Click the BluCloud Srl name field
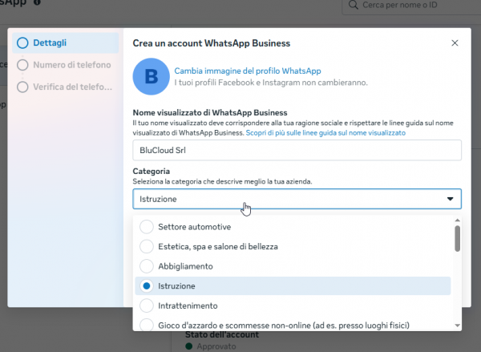This screenshot has height=352, width=481. tap(297, 150)
